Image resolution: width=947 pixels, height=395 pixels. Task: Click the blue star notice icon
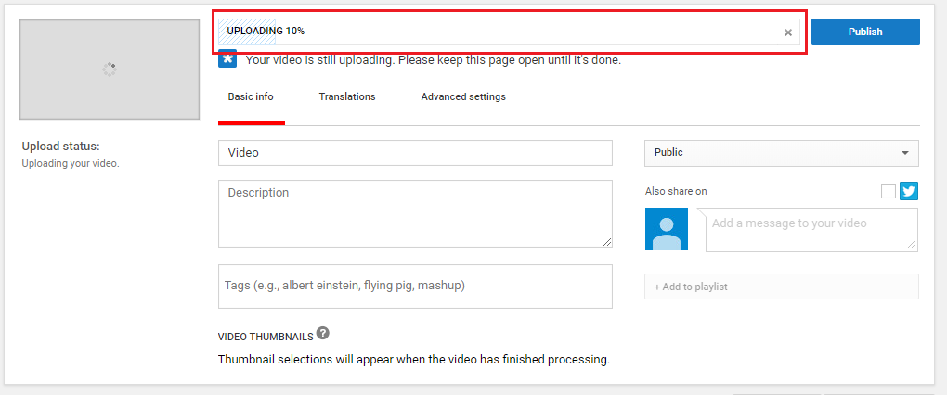[x=227, y=59]
